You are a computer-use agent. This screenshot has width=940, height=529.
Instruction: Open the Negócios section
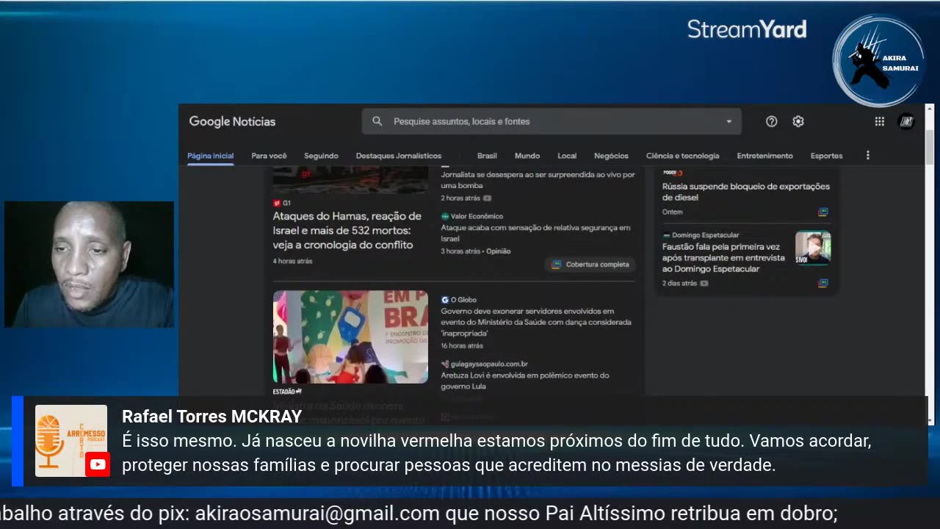point(611,156)
